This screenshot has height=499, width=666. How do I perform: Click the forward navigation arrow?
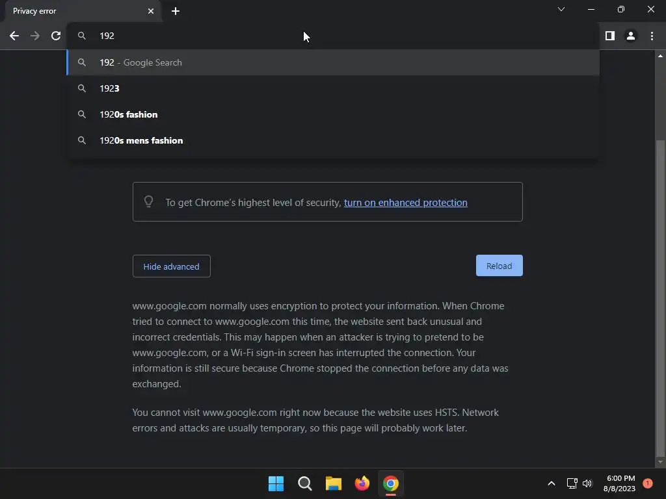coord(35,36)
